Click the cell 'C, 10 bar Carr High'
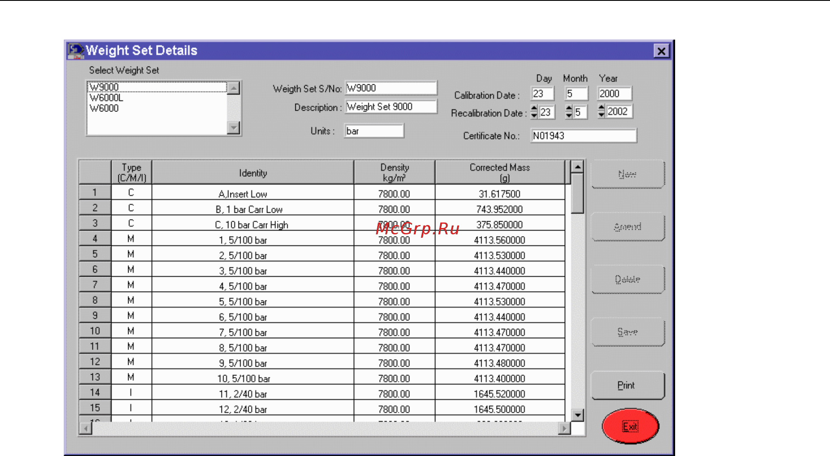Screen dimensions: 830x456 coord(253,223)
